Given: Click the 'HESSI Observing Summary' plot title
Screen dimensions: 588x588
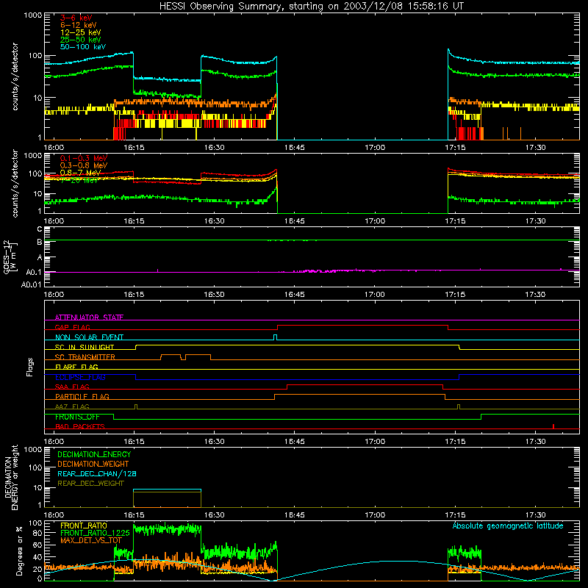Looking at the screenshot, I should (311, 7).
